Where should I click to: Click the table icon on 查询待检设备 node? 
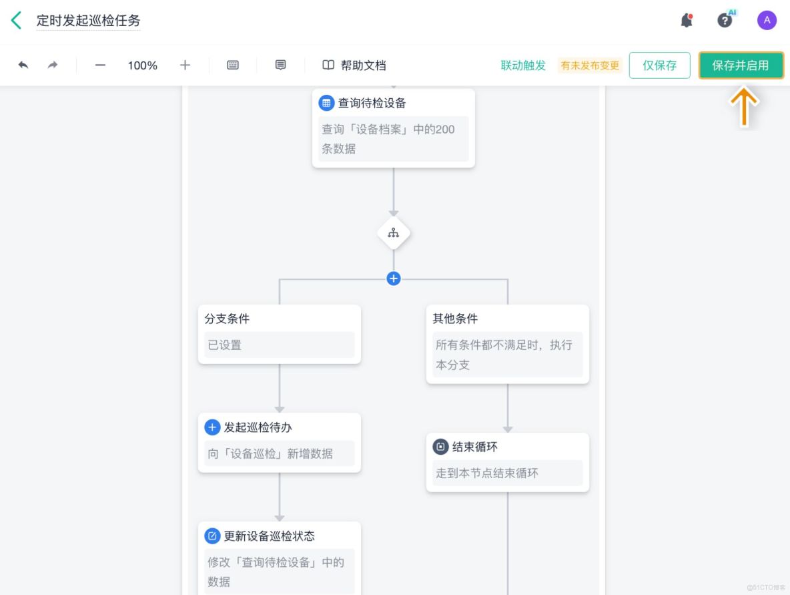(326, 102)
